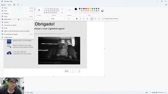Undo the last action
The width and height of the screenshot is (168, 94).
[x=18, y=5]
